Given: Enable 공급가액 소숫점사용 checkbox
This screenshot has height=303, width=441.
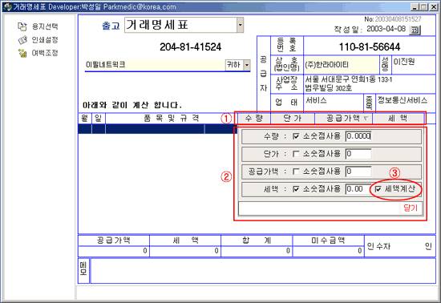Looking at the screenshot, I should pos(296,172).
